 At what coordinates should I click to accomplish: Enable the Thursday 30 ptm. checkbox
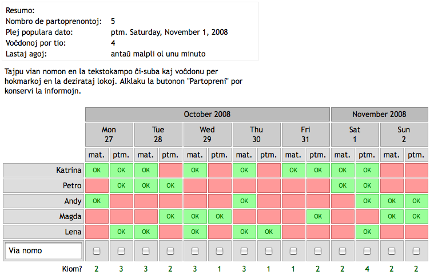[269, 251]
